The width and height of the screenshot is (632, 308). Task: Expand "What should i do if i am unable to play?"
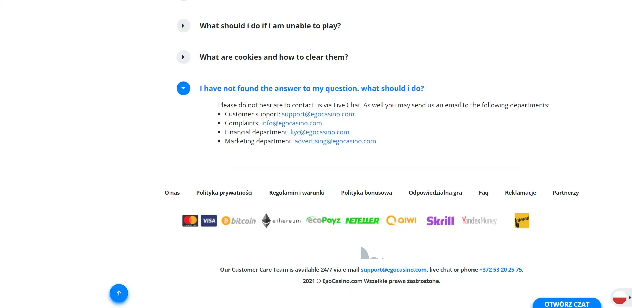183,26
